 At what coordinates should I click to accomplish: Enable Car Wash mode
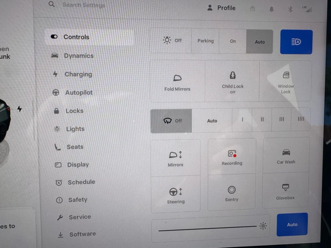(x=286, y=156)
